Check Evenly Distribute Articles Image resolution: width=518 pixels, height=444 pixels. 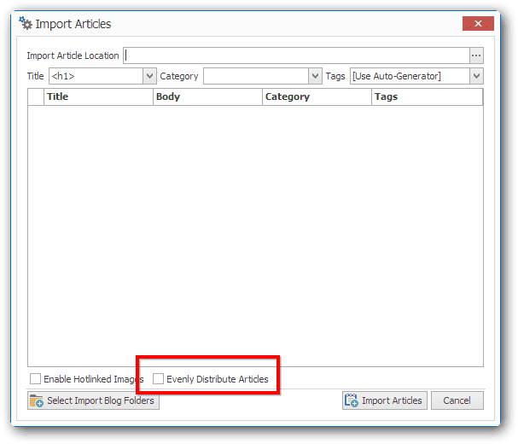(x=158, y=379)
